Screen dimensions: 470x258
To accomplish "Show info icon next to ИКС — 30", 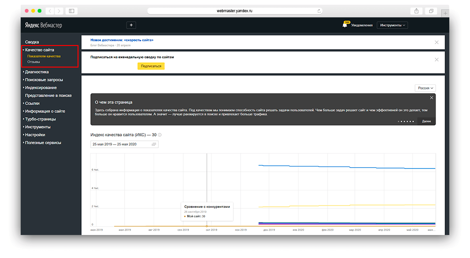I will coord(160,135).
